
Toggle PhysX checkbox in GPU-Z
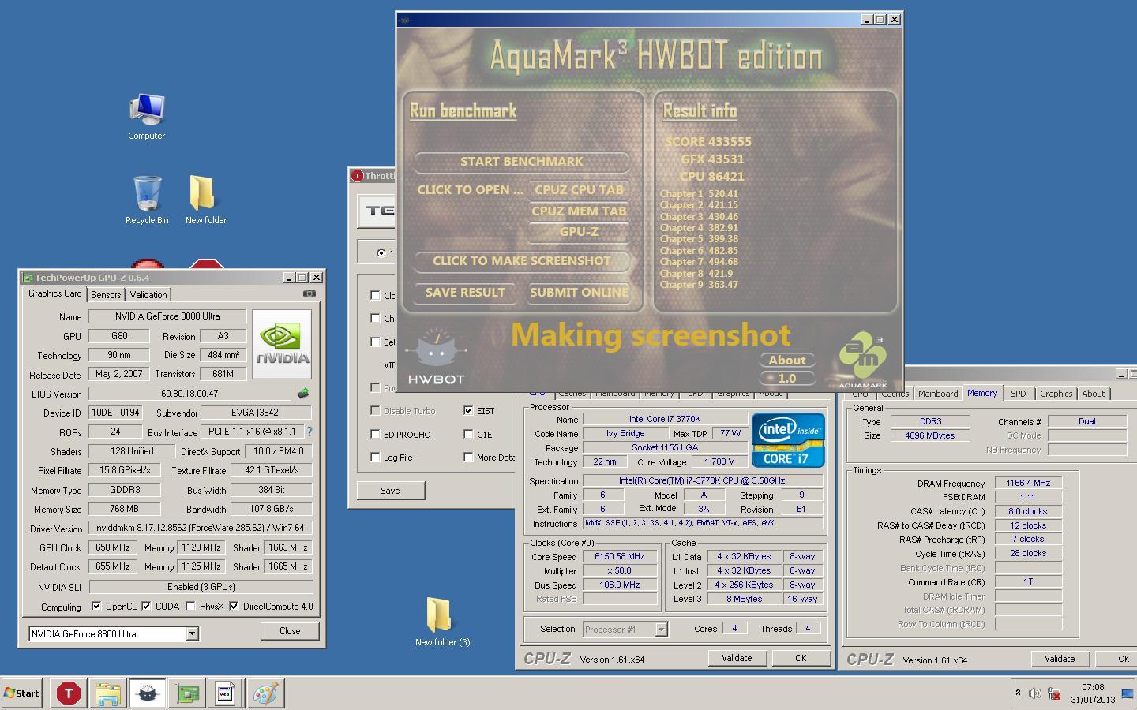pyautogui.click(x=190, y=606)
